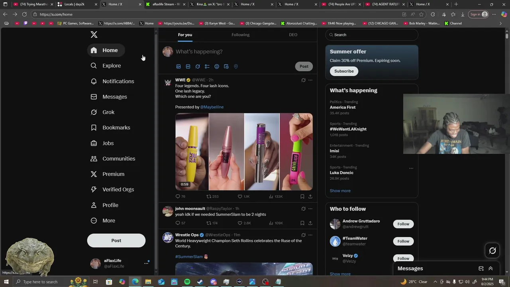Click the Search field
Image resolution: width=510 pixels, height=287 pixels.
(x=372, y=35)
